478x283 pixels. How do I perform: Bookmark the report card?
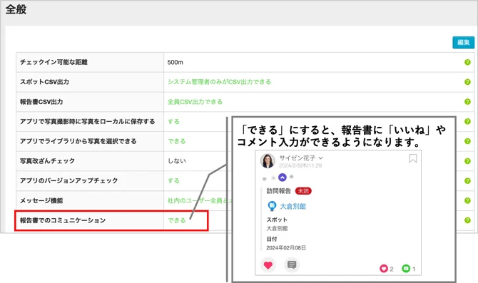tap(413, 158)
